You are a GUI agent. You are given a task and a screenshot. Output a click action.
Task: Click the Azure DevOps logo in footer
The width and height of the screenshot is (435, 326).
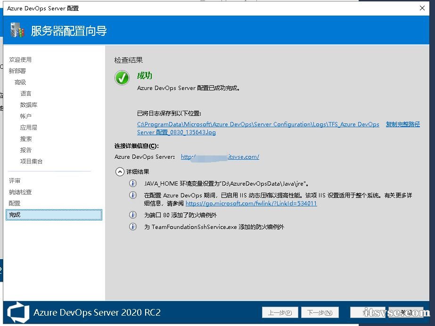(18, 313)
